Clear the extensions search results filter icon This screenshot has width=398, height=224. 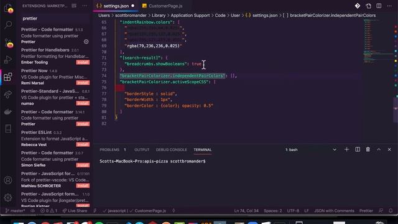click(x=74, y=6)
